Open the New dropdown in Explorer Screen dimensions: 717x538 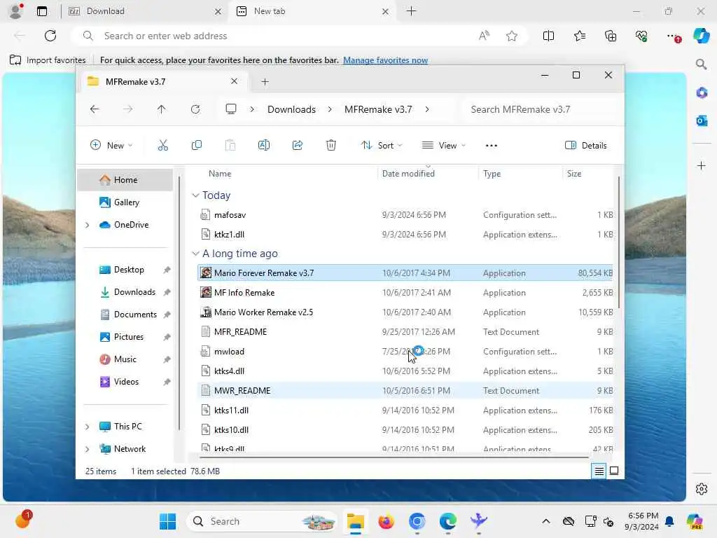[111, 146]
